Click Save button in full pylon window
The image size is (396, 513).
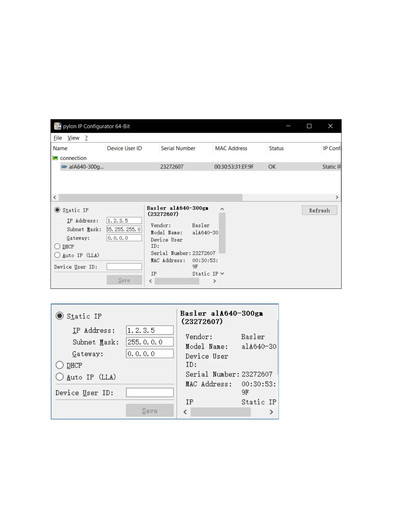pyautogui.click(x=124, y=280)
